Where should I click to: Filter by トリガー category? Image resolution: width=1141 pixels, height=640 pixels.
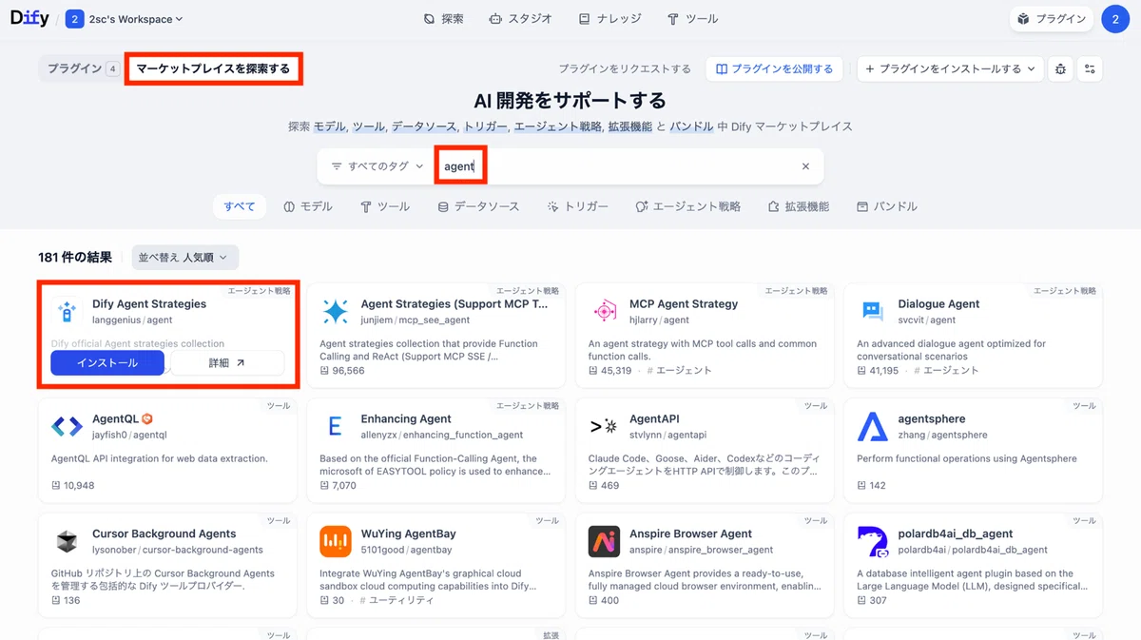[577, 206]
